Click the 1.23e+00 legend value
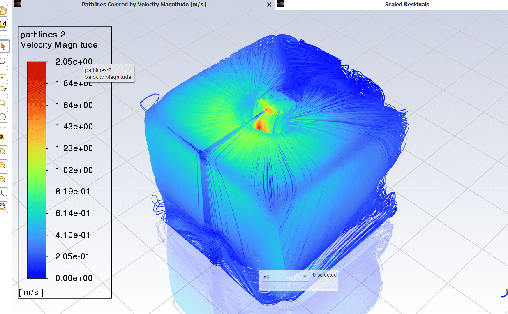The width and height of the screenshot is (508, 314). coord(74,148)
